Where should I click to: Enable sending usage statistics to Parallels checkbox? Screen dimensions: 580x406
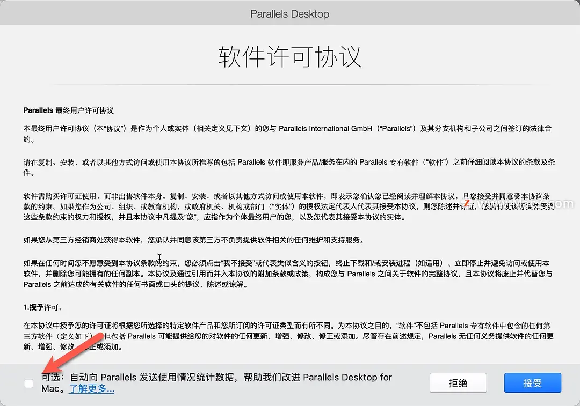[28, 383]
